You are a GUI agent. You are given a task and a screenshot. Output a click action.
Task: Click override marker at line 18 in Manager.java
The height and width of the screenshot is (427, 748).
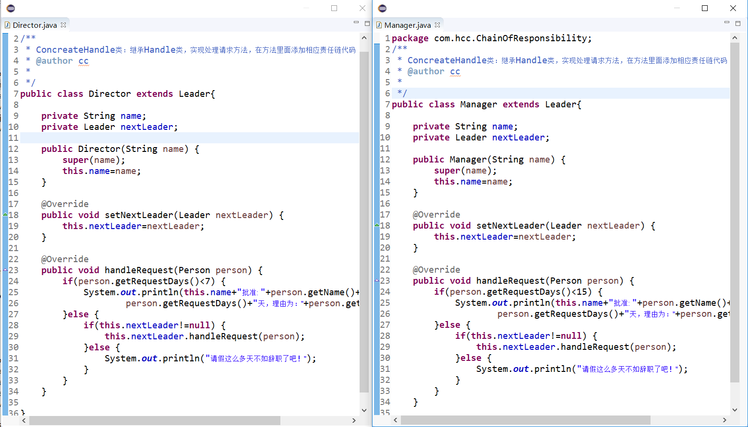point(377,225)
